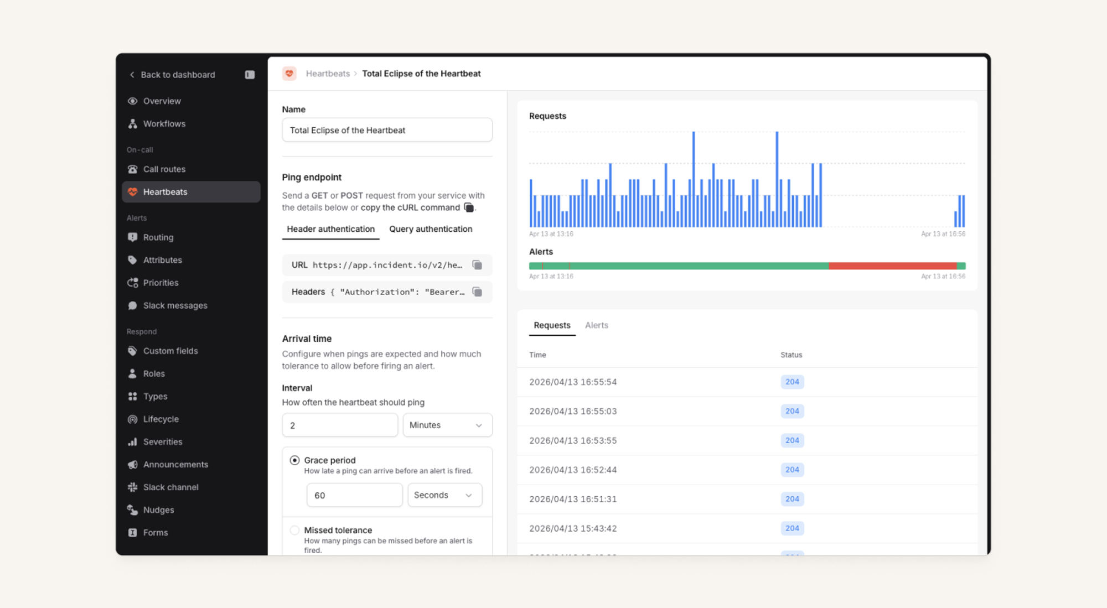Switch to Query authentication tab
The height and width of the screenshot is (608, 1107).
tap(430, 229)
